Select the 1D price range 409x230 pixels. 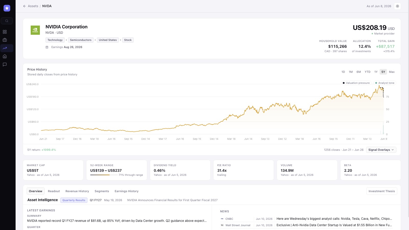point(343,72)
